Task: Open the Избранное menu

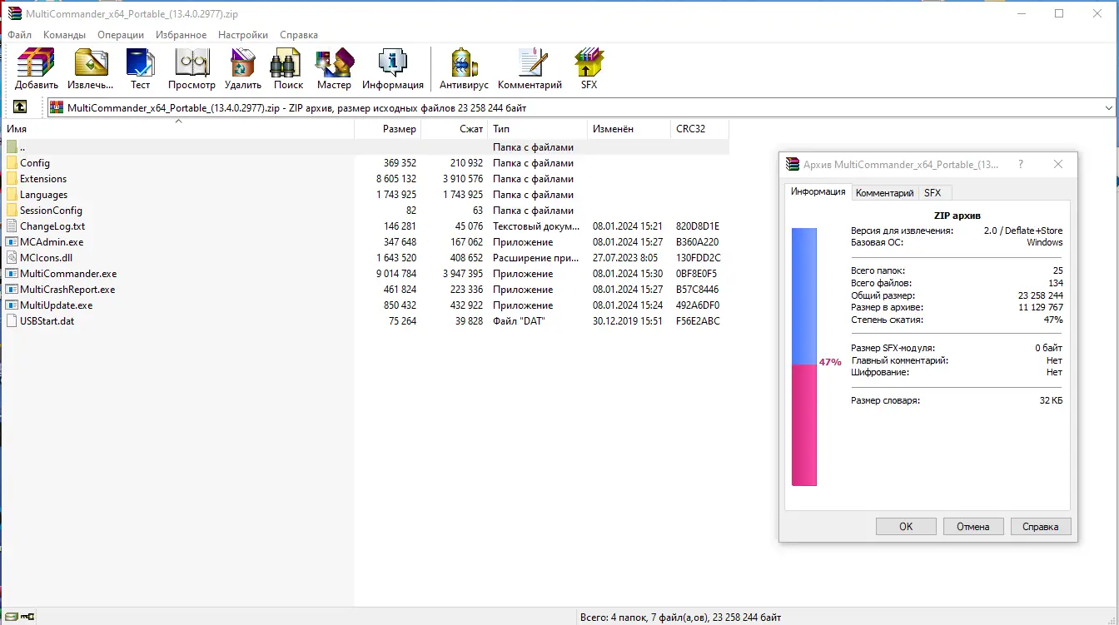Action: [181, 35]
